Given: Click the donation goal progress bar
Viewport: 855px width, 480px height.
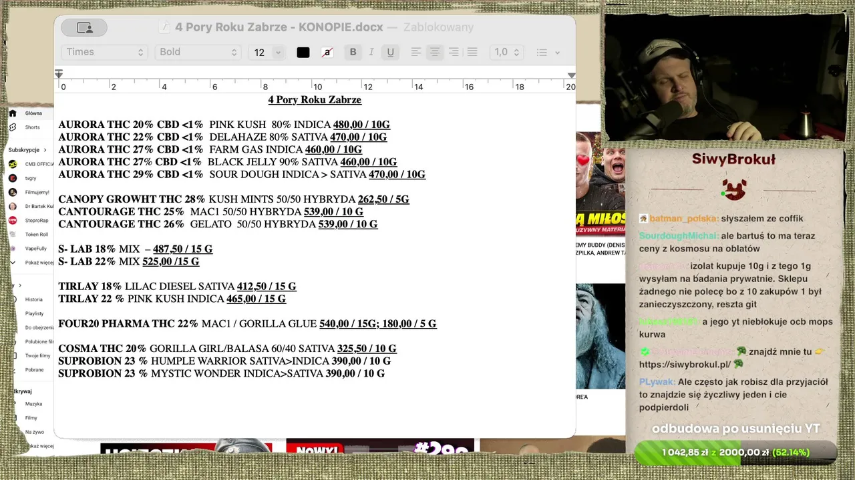Looking at the screenshot, I should click(x=735, y=453).
